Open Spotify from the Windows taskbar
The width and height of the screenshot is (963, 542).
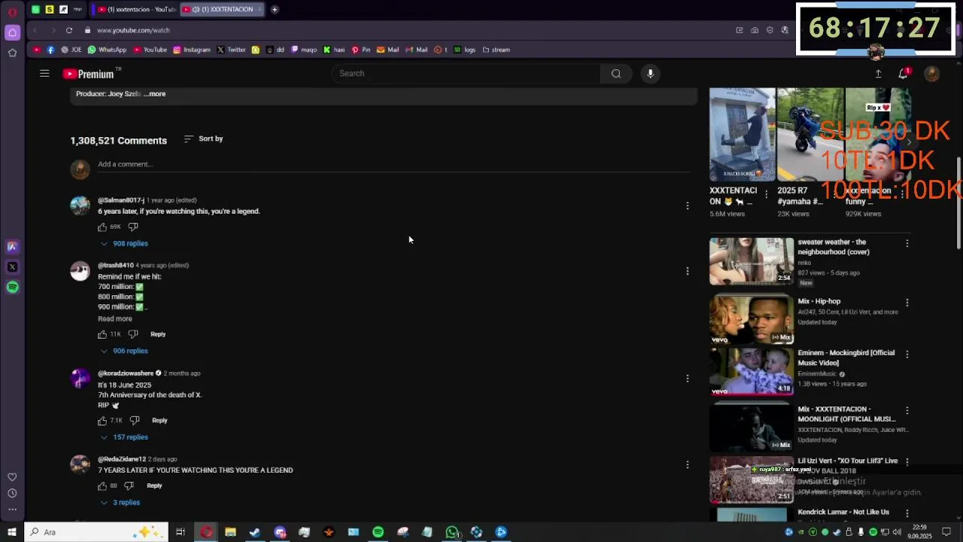(378, 532)
